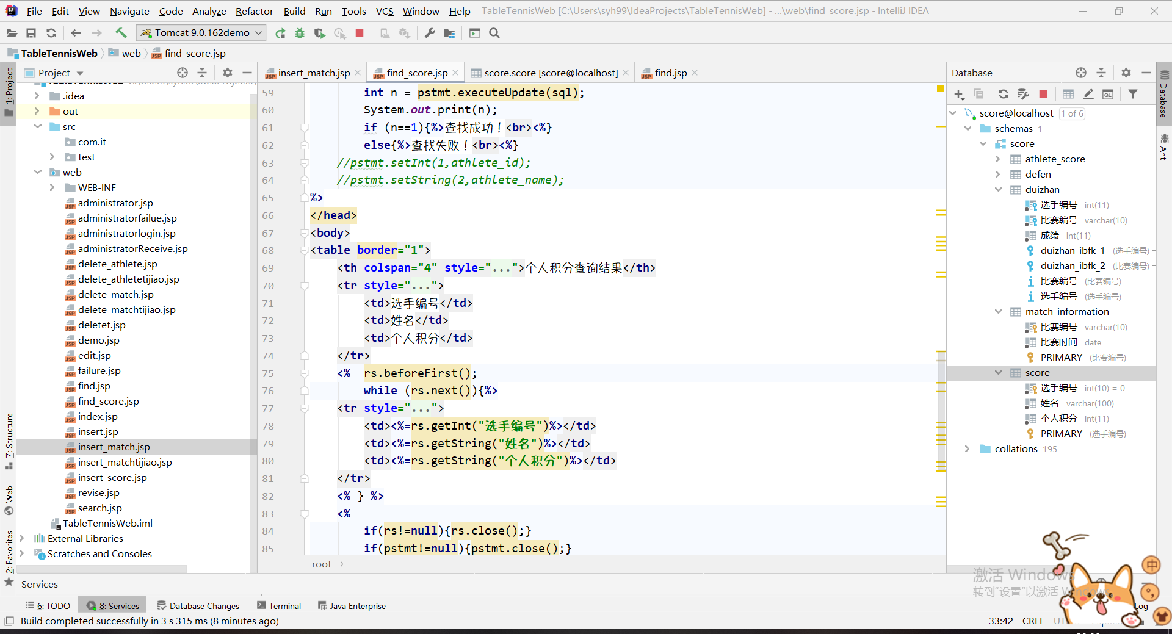Add new data source plus icon
The height and width of the screenshot is (634, 1172).
point(959,94)
